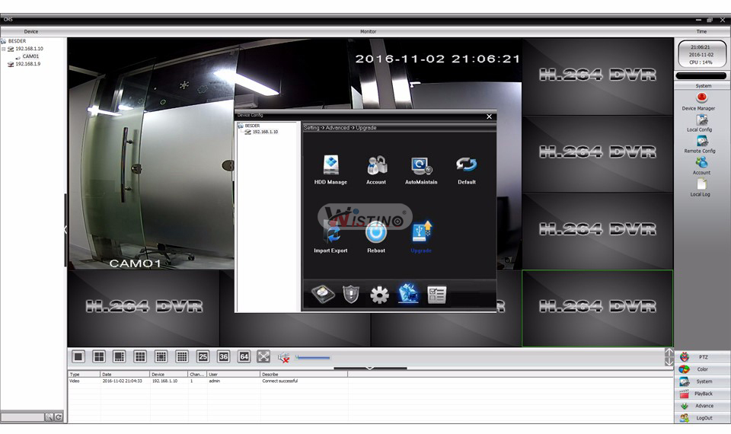The width and height of the screenshot is (731, 434).
Task: Open HDD Manage in Device Config
Action: coord(330,165)
